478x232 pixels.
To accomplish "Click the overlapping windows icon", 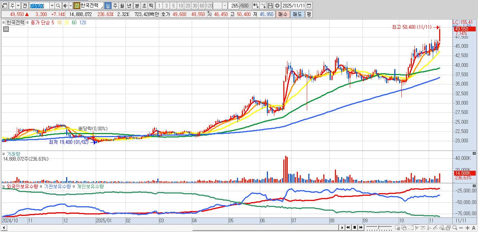I will [404, 228].
